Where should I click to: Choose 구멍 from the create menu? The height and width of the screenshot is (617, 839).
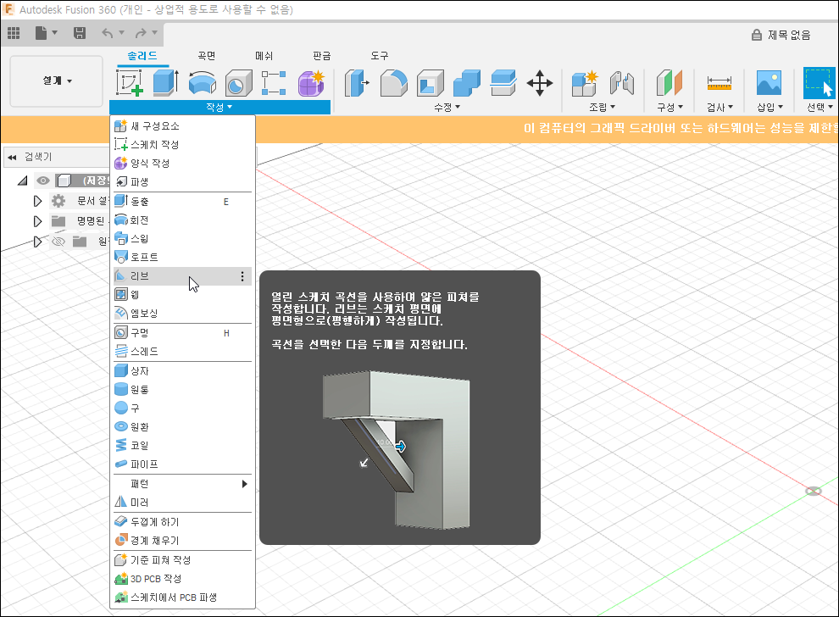[x=182, y=333]
